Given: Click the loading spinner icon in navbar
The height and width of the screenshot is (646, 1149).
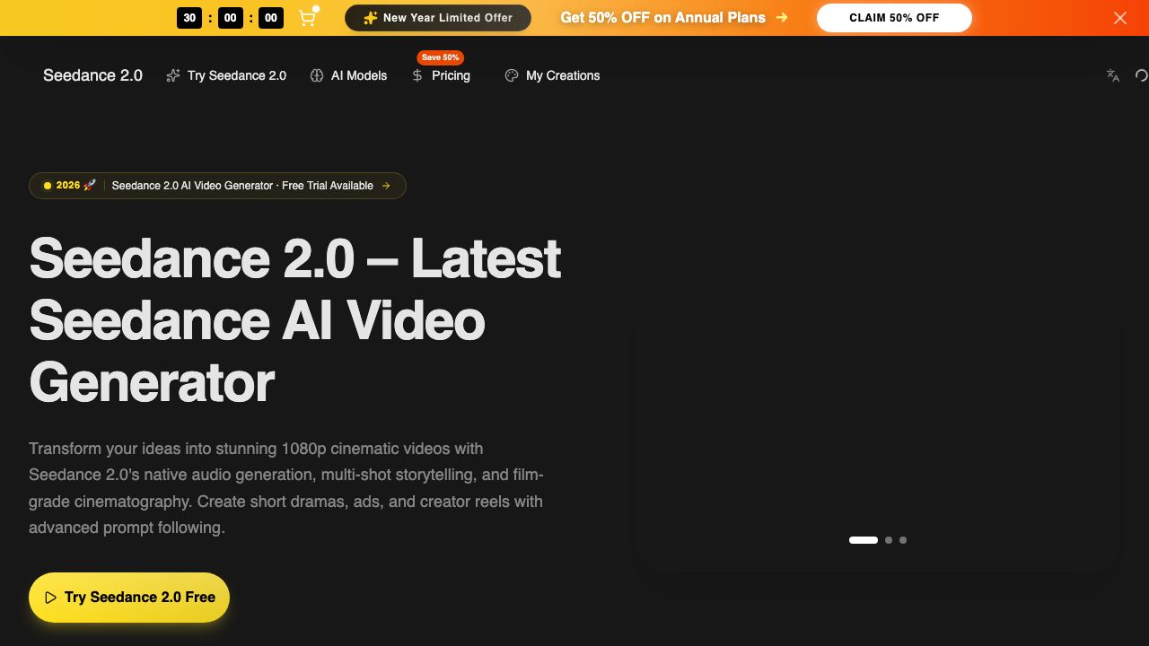Looking at the screenshot, I should (x=1142, y=75).
